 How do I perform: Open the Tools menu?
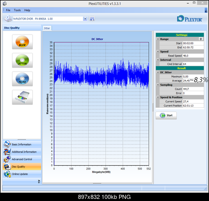click(17, 10)
